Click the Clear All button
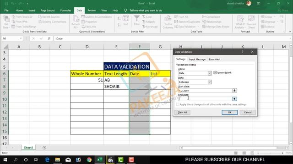This screenshot has width=293, height=164. (182, 113)
